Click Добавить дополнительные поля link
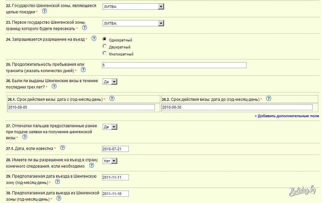 (287, 116)
